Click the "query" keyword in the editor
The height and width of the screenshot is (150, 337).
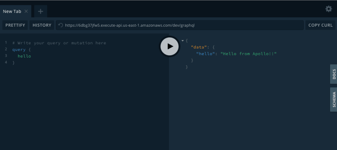tap(19, 50)
